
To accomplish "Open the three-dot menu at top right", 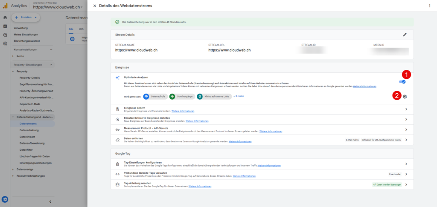I will coord(429,6).
